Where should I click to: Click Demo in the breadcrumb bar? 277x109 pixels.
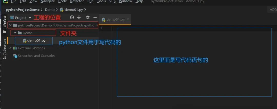point(50,10)
